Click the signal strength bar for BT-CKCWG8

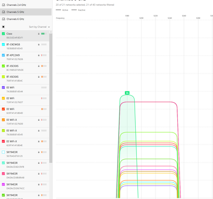pyautogui.click(x=44, y=45)
